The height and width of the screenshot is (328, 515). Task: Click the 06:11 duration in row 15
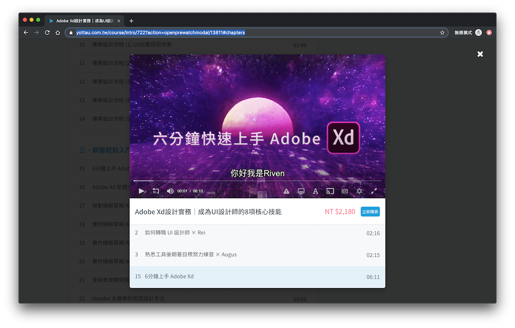(373, 277)
